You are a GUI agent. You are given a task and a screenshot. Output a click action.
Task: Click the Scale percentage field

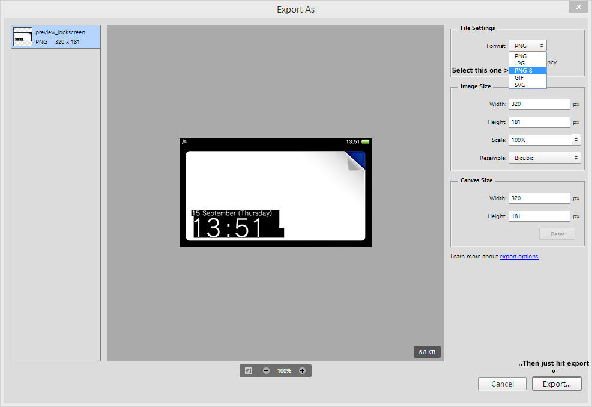(x=540, y=140)
